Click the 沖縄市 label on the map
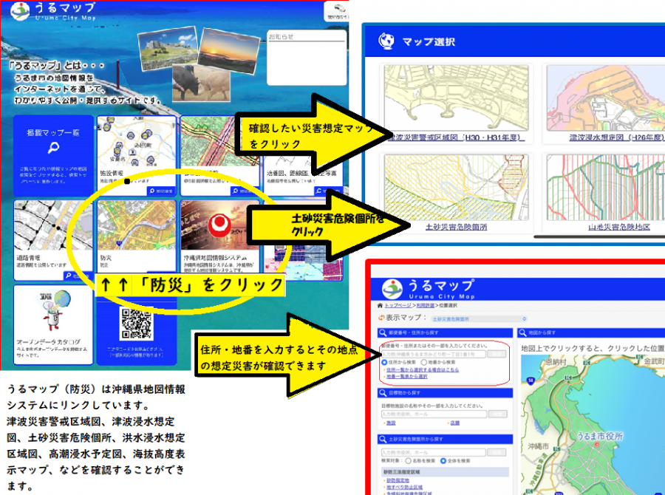Viewport: 665px width, 495px height. tap(538, 446)
